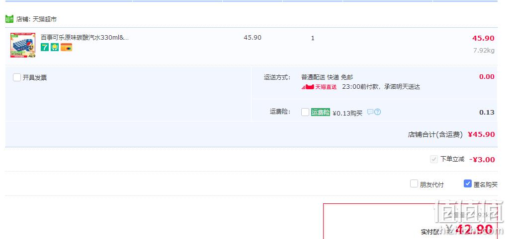Click the green Tmall supermarket store icon
This screenshot has width=508, height=239.
click(9, 19)
